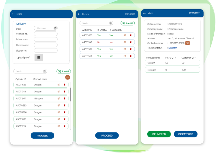The image size is (217, 153).
Task: Click the upload proof image icon
Action: point(39,57)
